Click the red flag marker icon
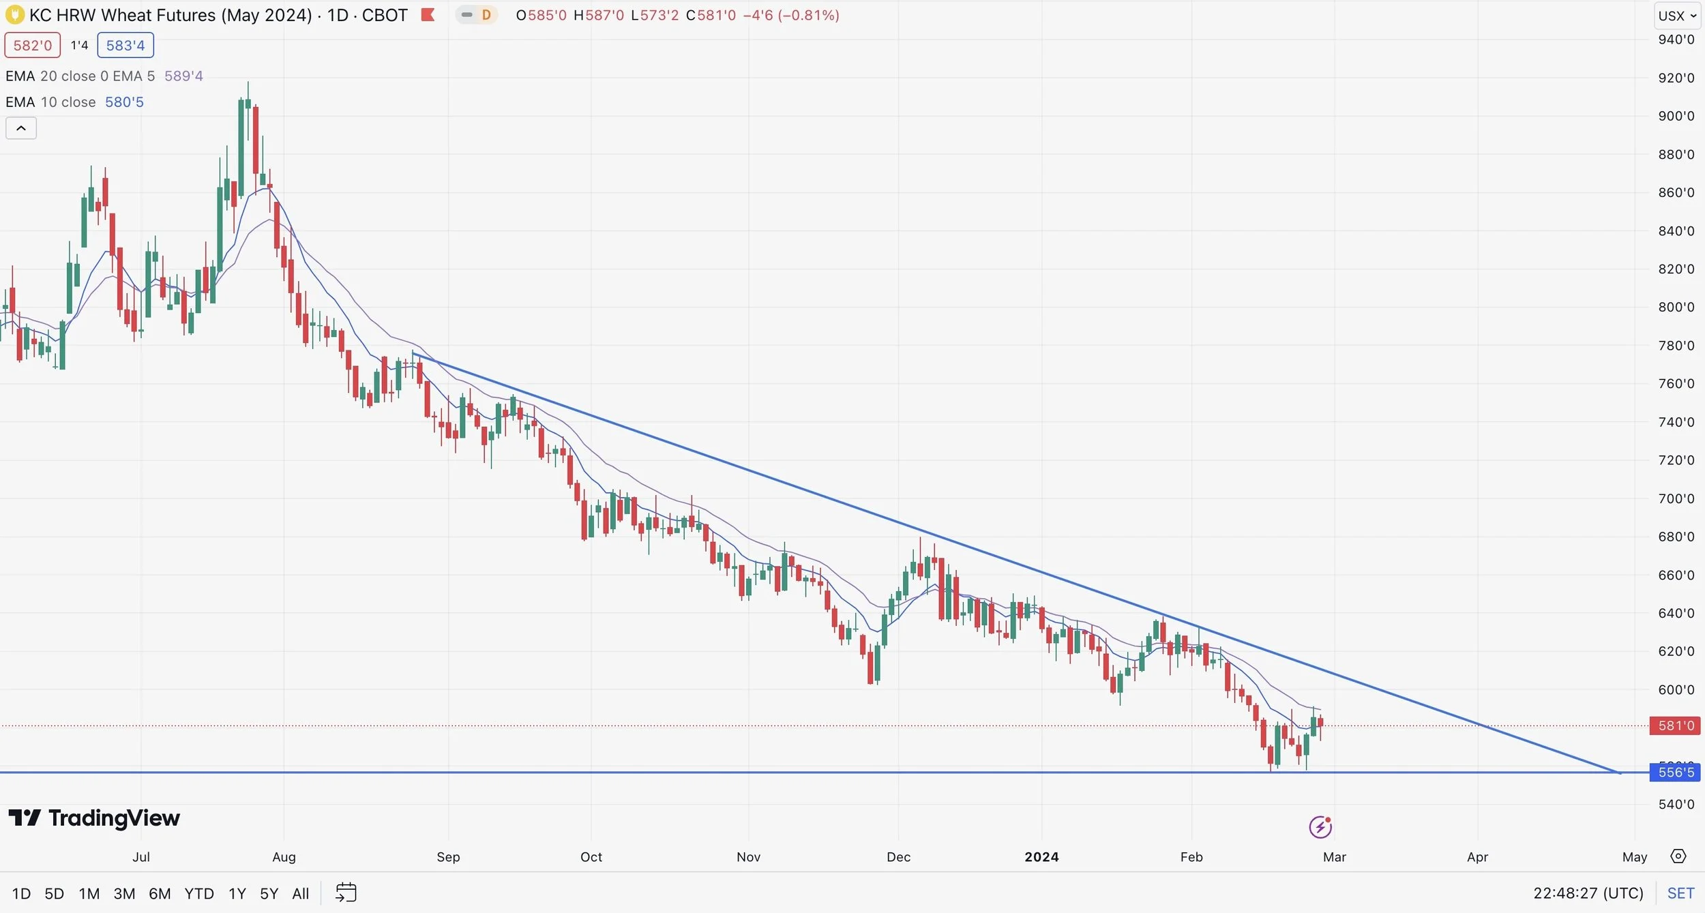The width and height of the screenshot is (1705, 913). click(x=428, y=15)
